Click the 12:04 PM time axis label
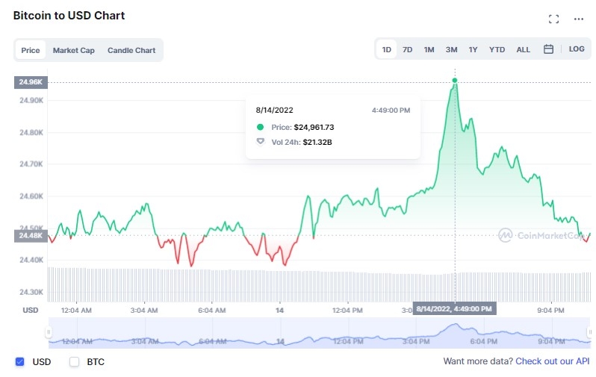The image size is (596, 377). tap(347, 310)
